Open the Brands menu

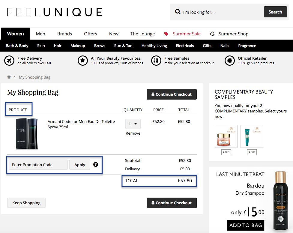coord(64,34)
